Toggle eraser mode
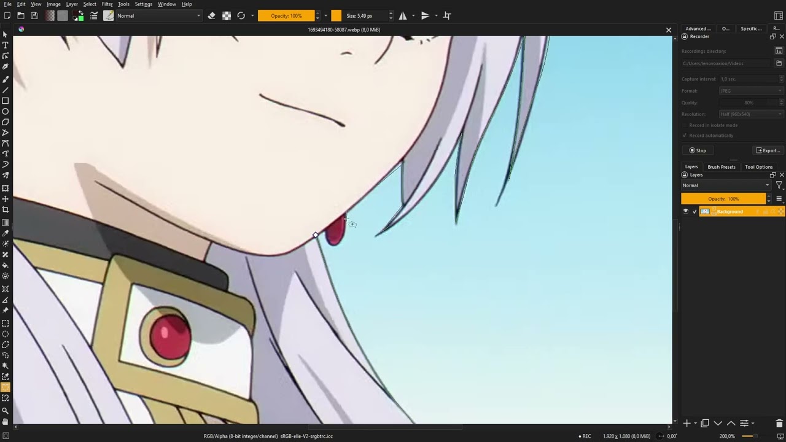Viewport: 786px width, 442px height. (212, 15)
